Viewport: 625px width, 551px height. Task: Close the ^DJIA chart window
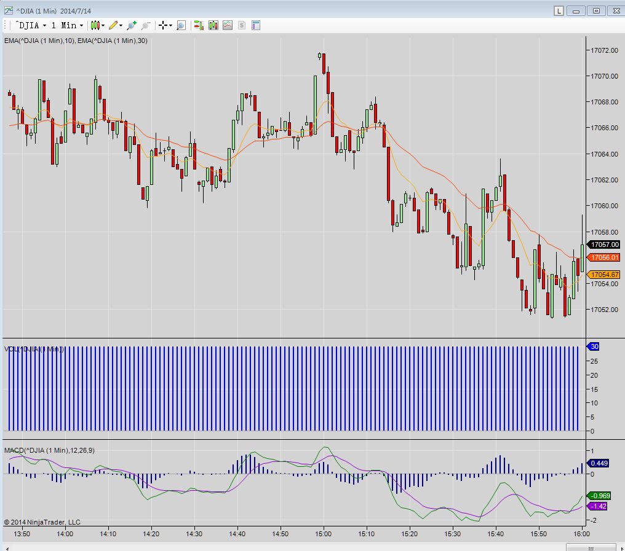click(x=616, y=10)
